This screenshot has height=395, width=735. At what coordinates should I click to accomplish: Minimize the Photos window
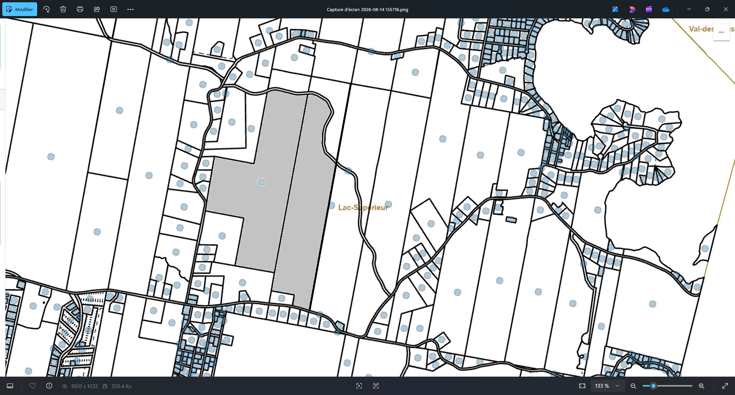(x=689, y=9)
